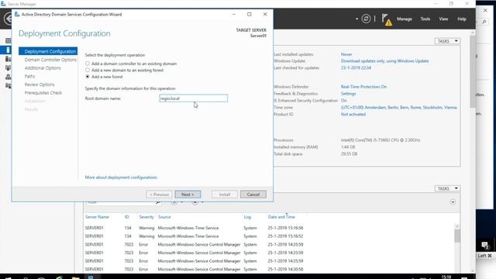Expand the events panel chevron

[x=453, y=202]
